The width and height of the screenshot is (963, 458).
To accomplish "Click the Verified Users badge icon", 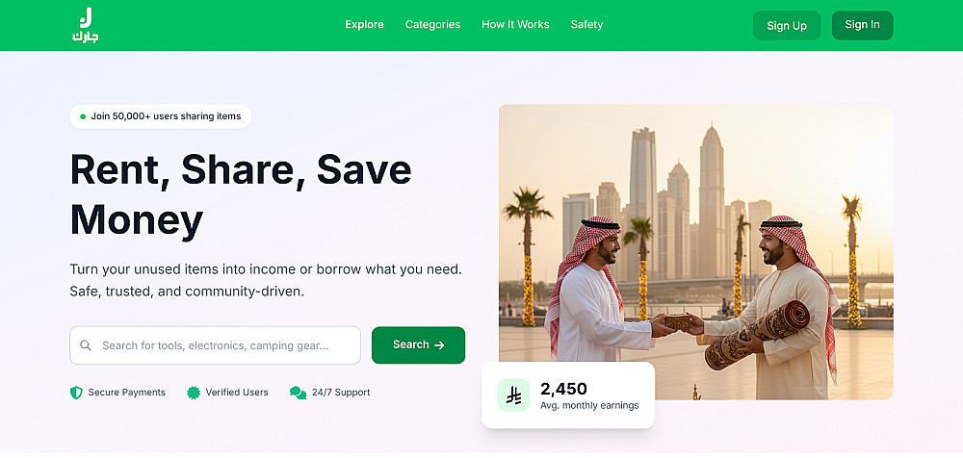I will [x=194, y=393].
